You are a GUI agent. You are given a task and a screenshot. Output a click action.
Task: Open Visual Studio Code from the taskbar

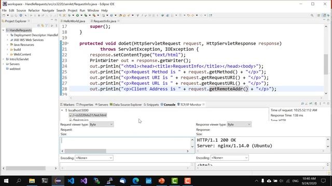[x=71, y=181]
